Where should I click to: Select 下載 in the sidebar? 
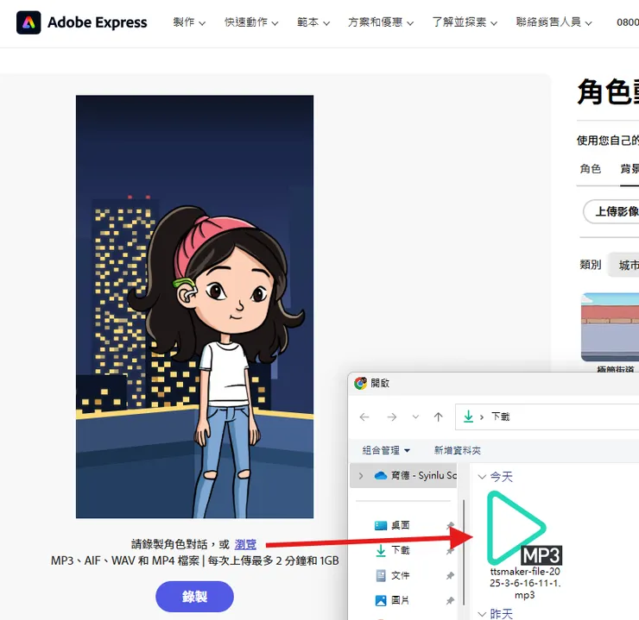pyautogui.click(x=392, y=550)
